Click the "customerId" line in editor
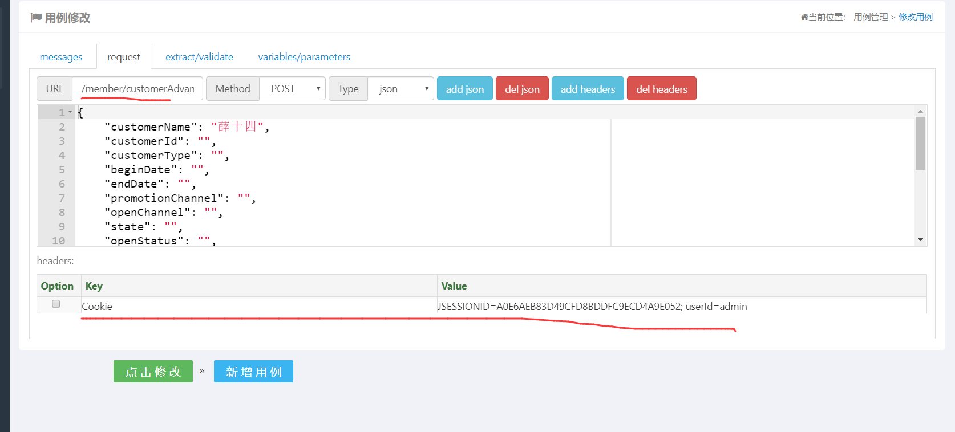 point(160,141)
